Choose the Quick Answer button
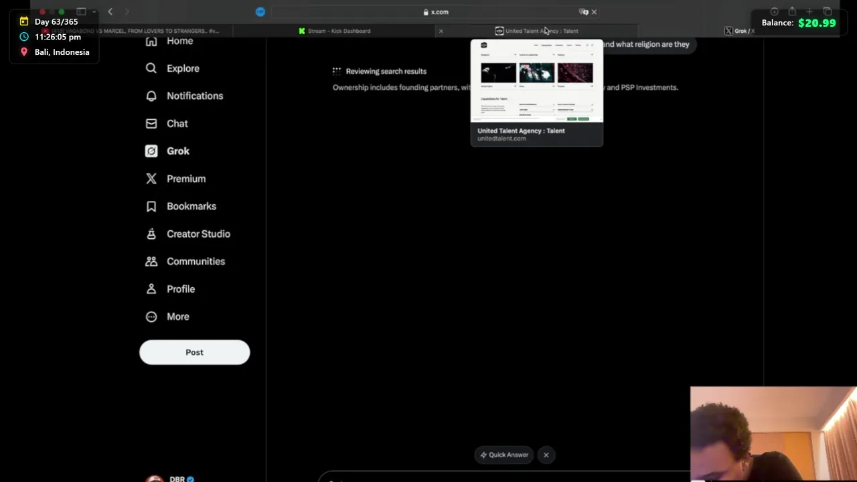This screenshot has width=857, height=482. (x=504, y=455)
